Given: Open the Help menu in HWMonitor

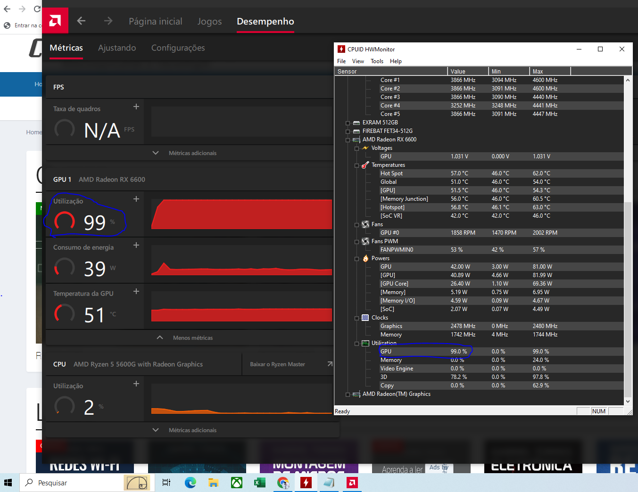Looking at the screenshot, I should (x=396, y=61).
